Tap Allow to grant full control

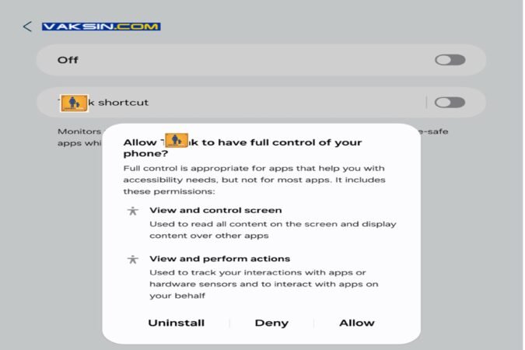coord(356,323)
